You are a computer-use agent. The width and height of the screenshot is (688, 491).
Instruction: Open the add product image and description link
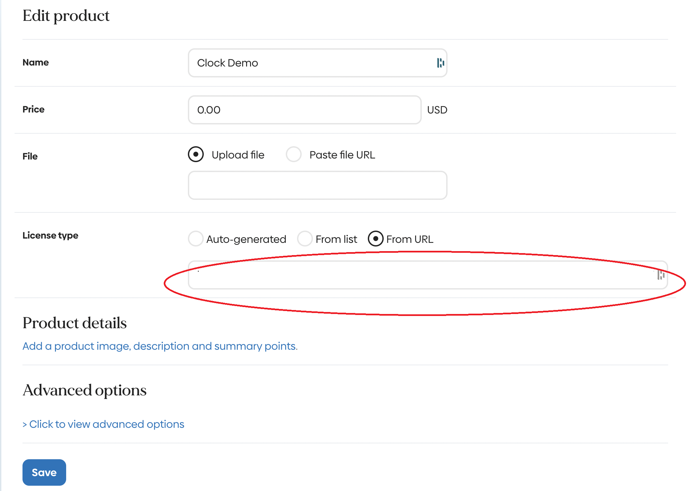(x=160, y=346)
